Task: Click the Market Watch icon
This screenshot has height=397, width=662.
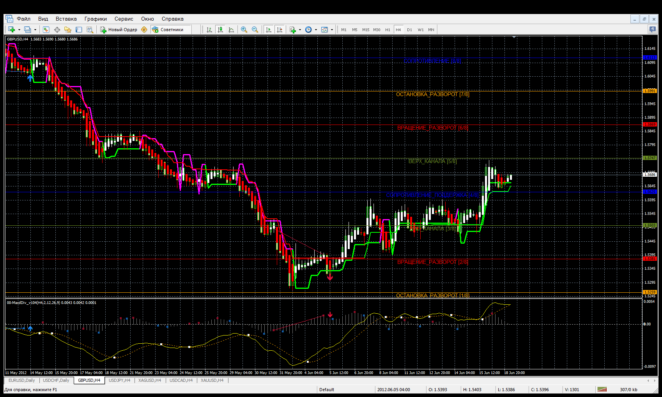Action: 46,30
